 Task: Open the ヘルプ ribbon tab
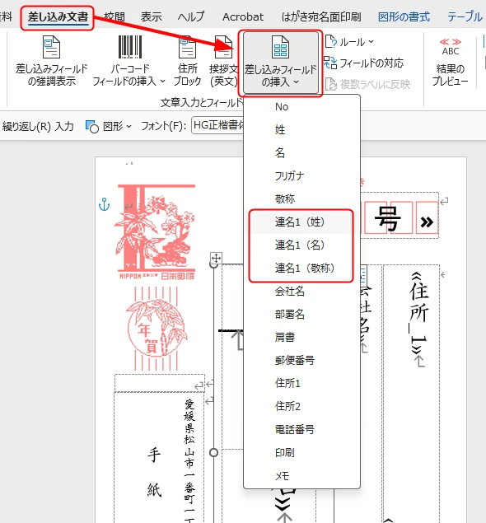[x=191, y=16]
